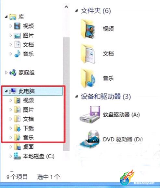The image size is (160, 188).
Task: Select the 软盘驱动器 (A:) drive
Action: coord(109,115)
